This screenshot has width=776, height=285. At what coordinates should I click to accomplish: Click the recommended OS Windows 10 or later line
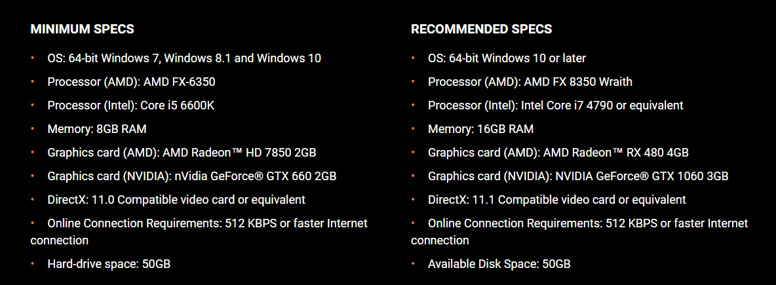pos(507,58)
